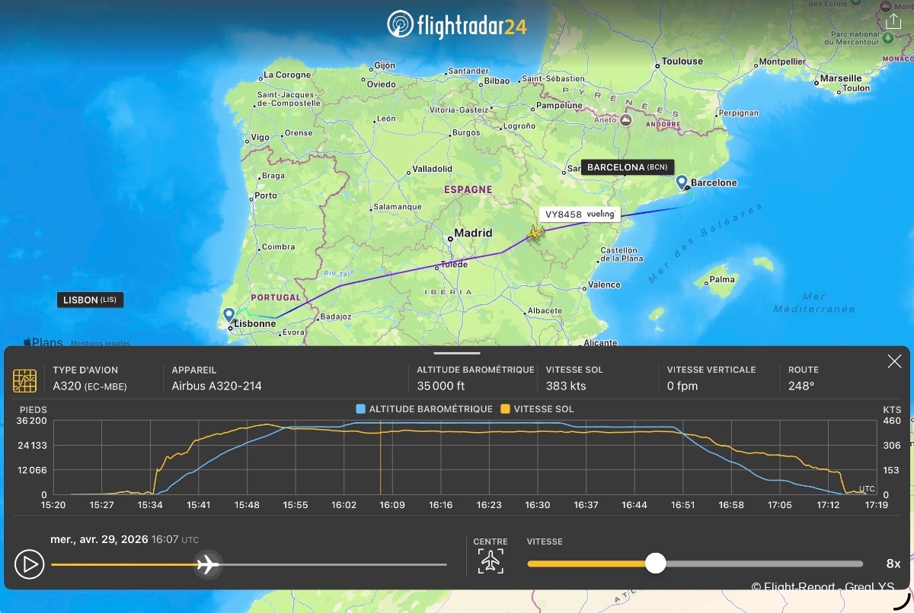Viewport: 914px width, 613px height.
Task: Click the Salamanque city label
Action: pos(397,207)
